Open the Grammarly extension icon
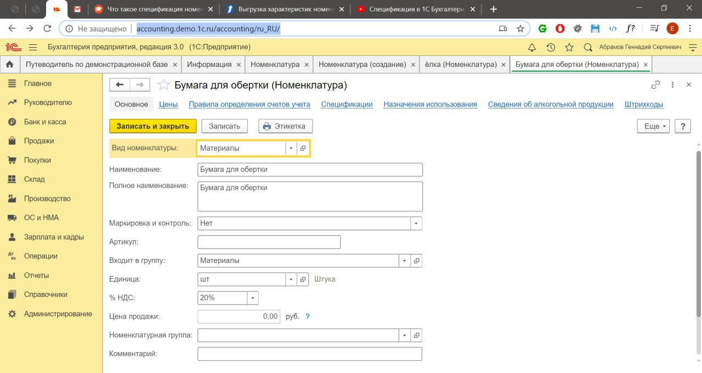This screenshot has height=373, width=702. tap(543, 29)
